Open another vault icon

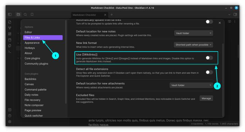[x=10, y=110]
